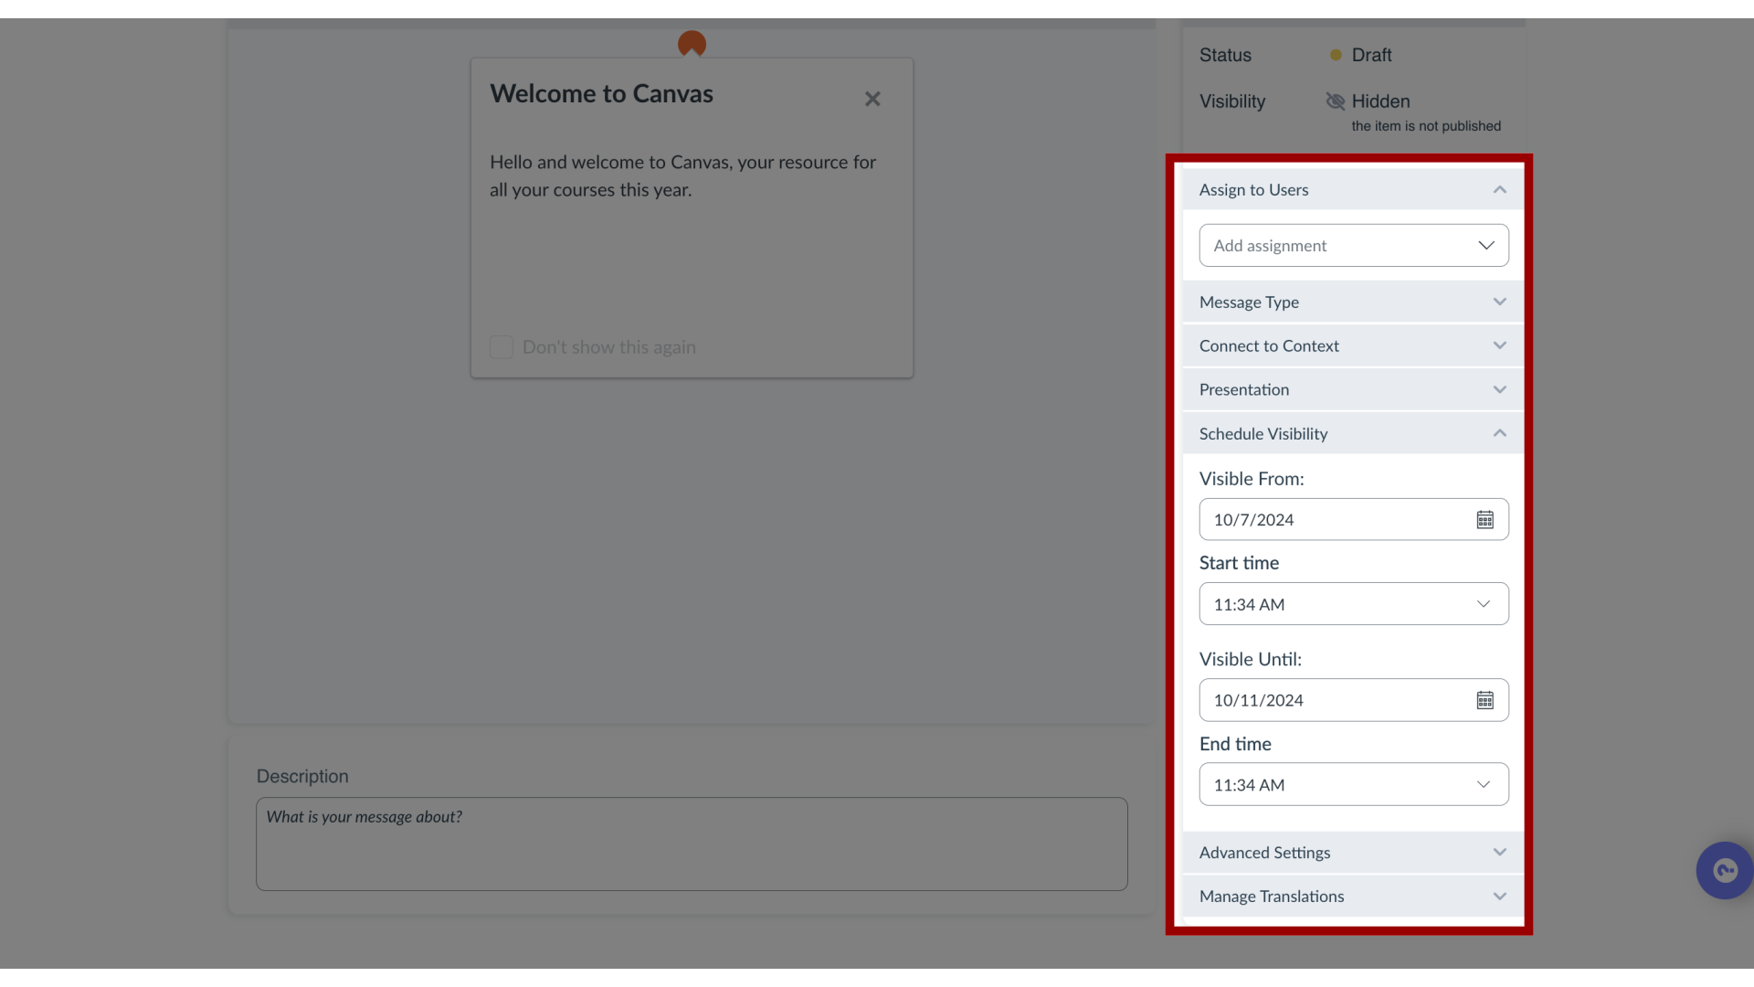Click the Canvas logo avatar icon

click(x=692, y=42)
